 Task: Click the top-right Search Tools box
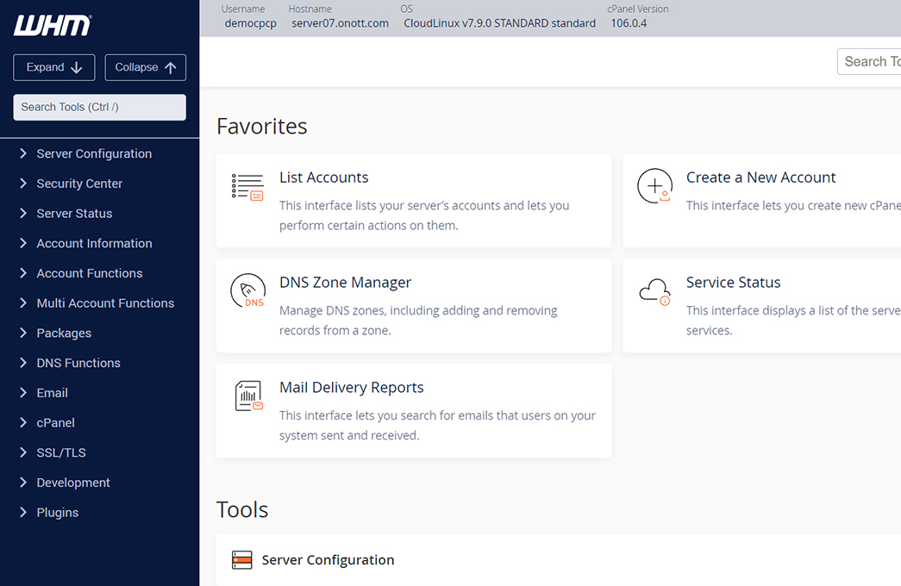coord(869,61)
